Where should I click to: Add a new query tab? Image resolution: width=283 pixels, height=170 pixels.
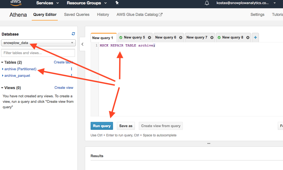tap(255, 37)
